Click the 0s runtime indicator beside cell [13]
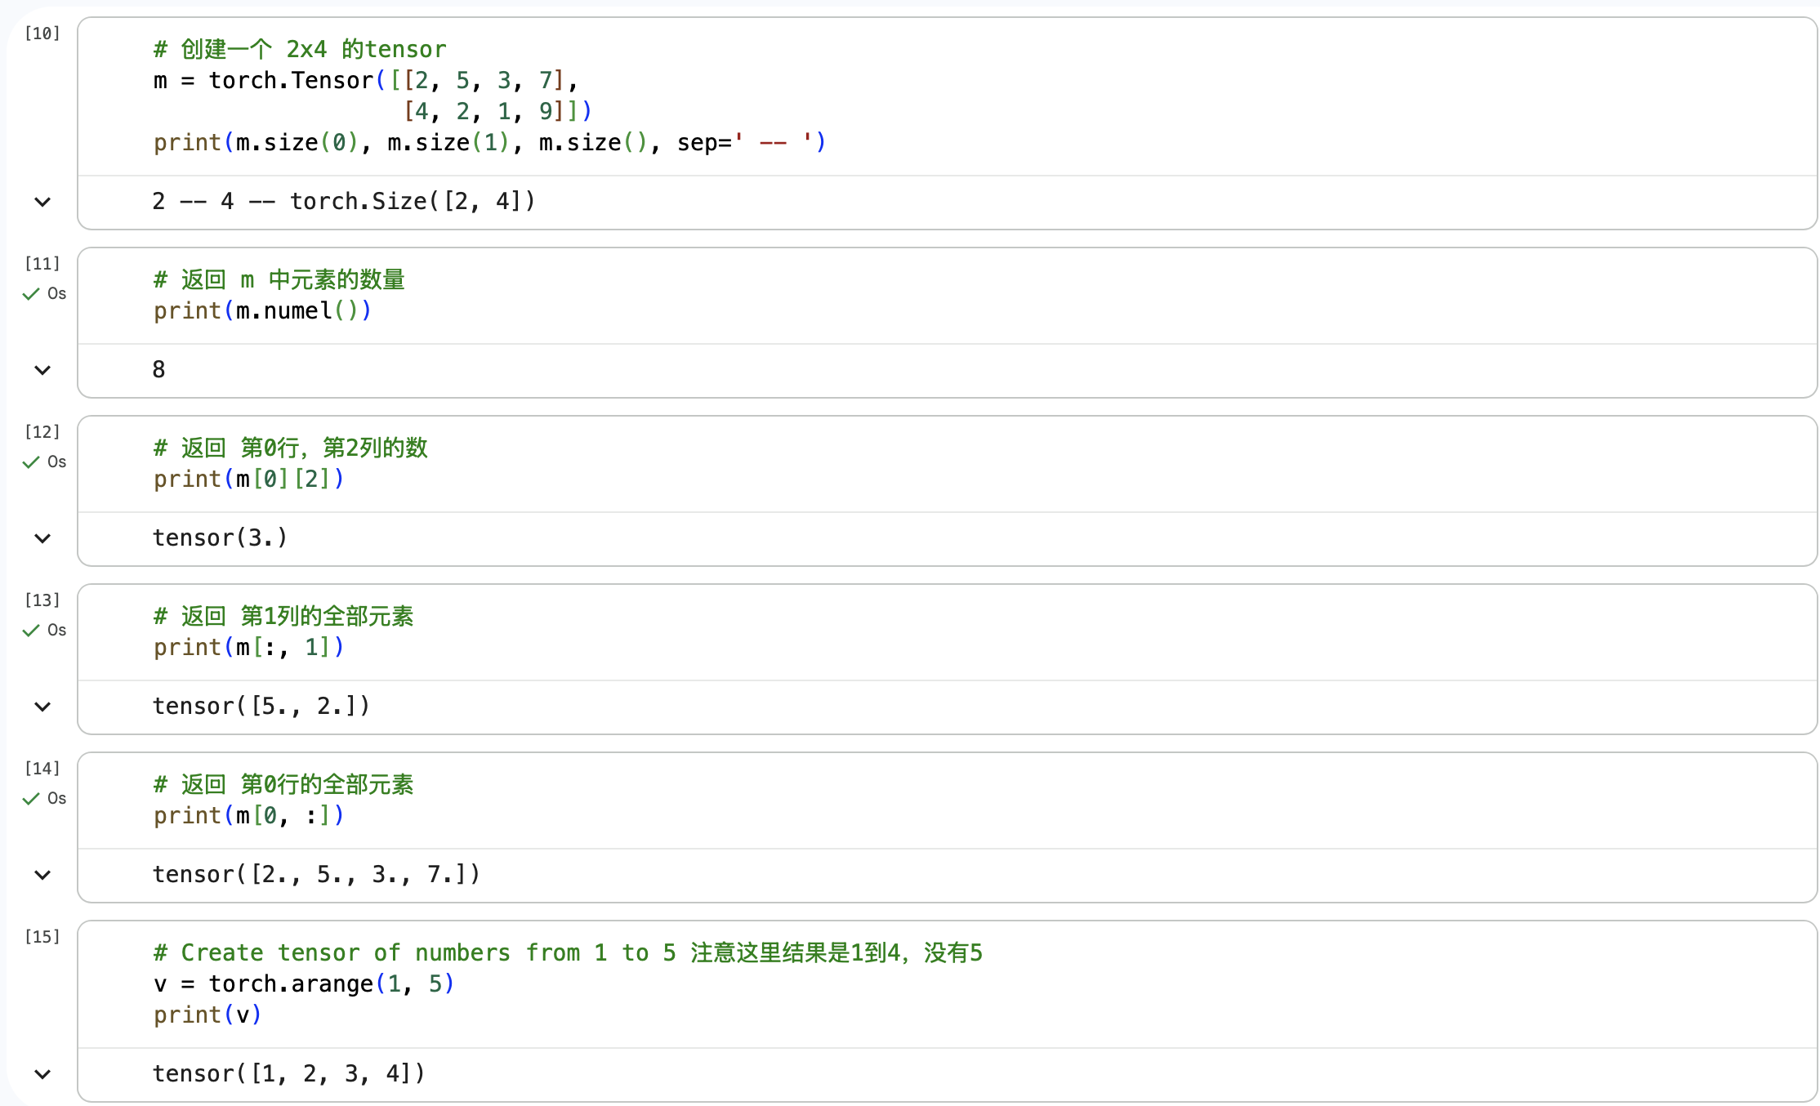Image resolution: width=1820 pixels, height=1106 pixels. point(56,631)
